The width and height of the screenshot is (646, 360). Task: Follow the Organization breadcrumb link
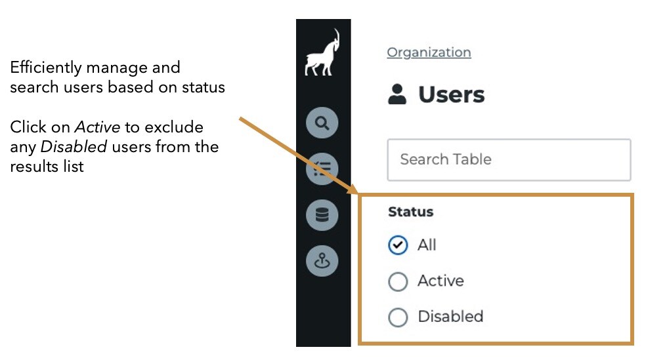429,52
